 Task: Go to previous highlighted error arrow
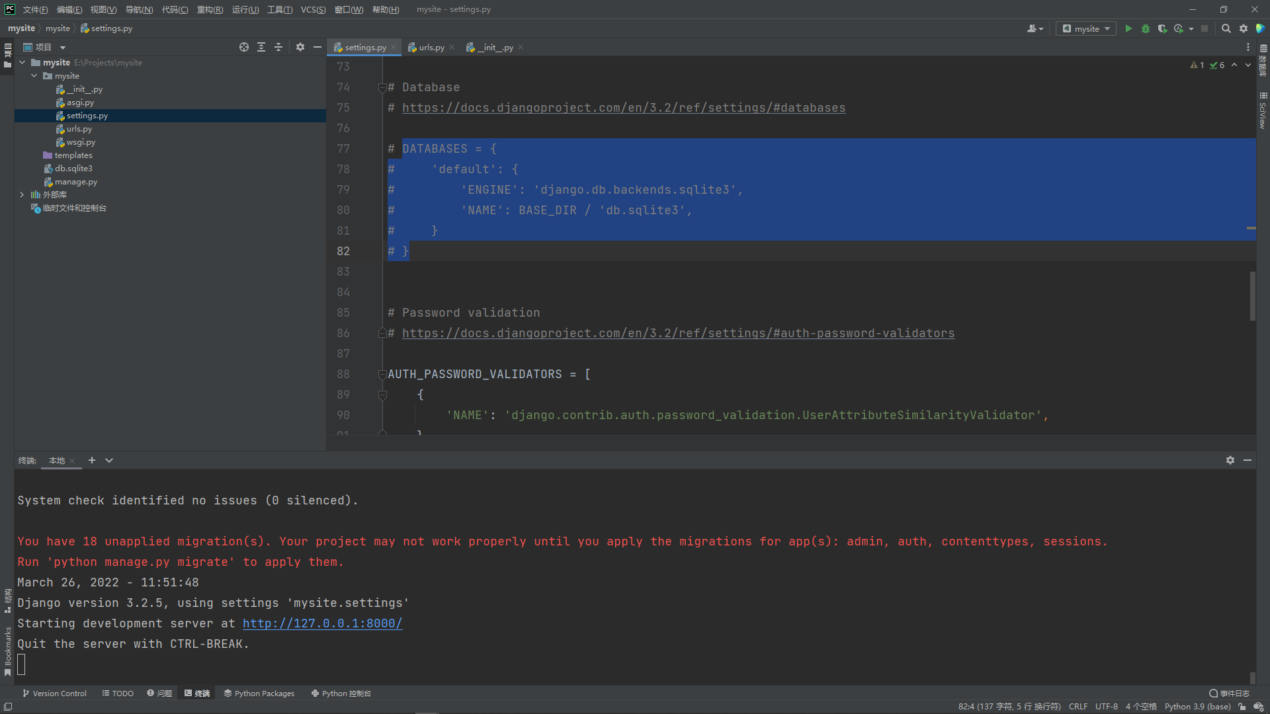(1234, 65)
